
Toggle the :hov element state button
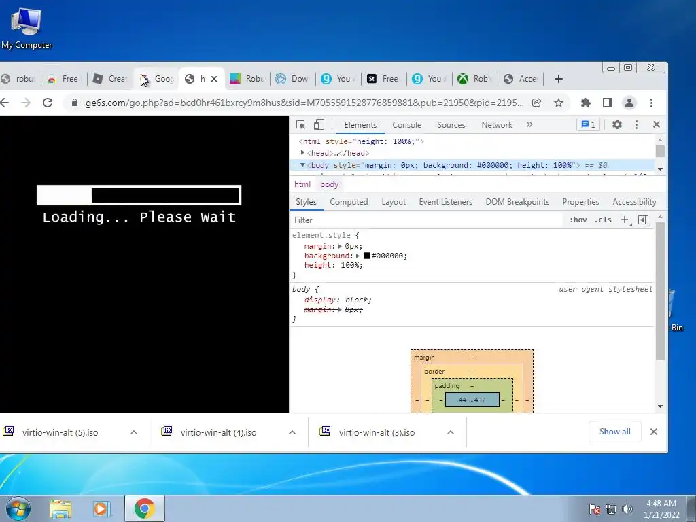(x=578, y=220)
